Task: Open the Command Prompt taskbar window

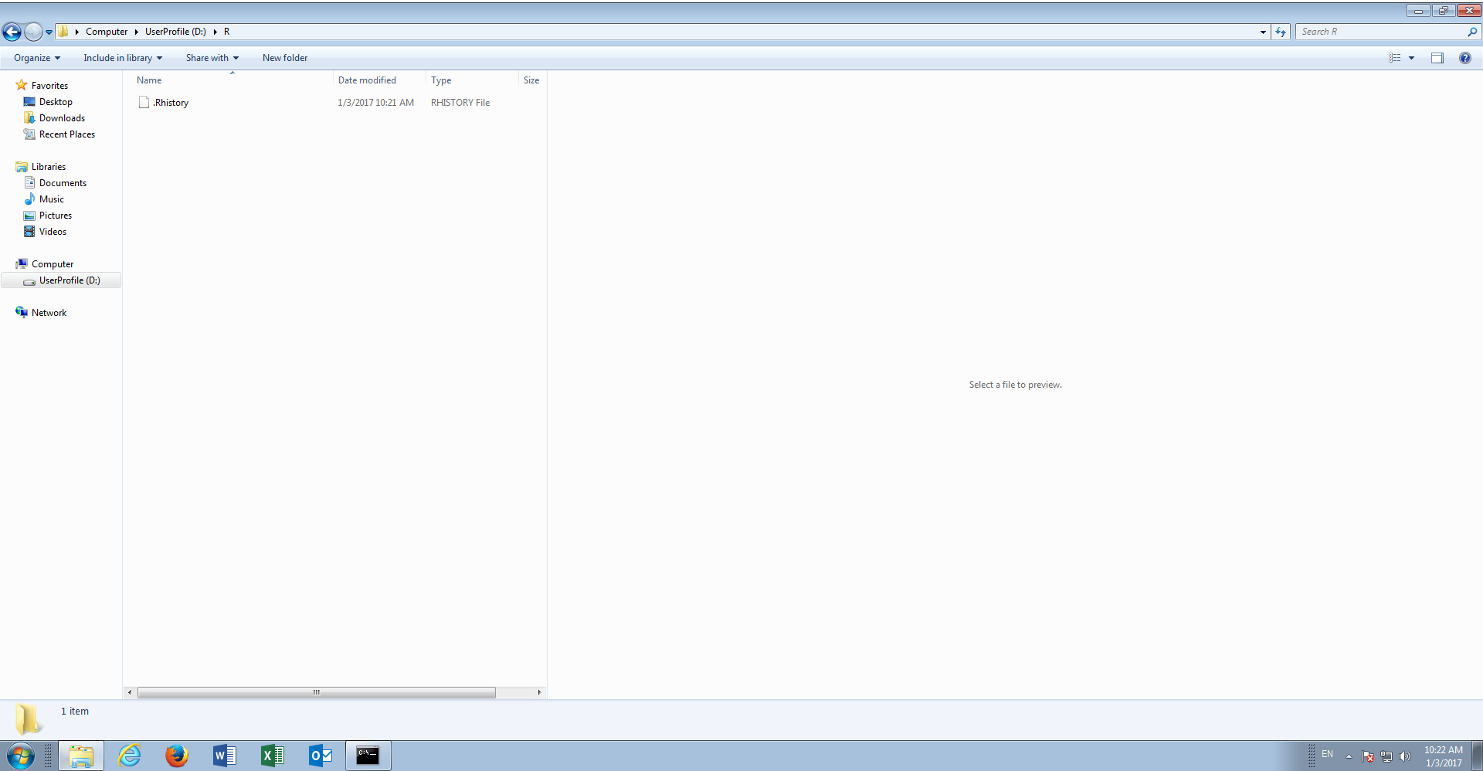Action: (368, 756)
